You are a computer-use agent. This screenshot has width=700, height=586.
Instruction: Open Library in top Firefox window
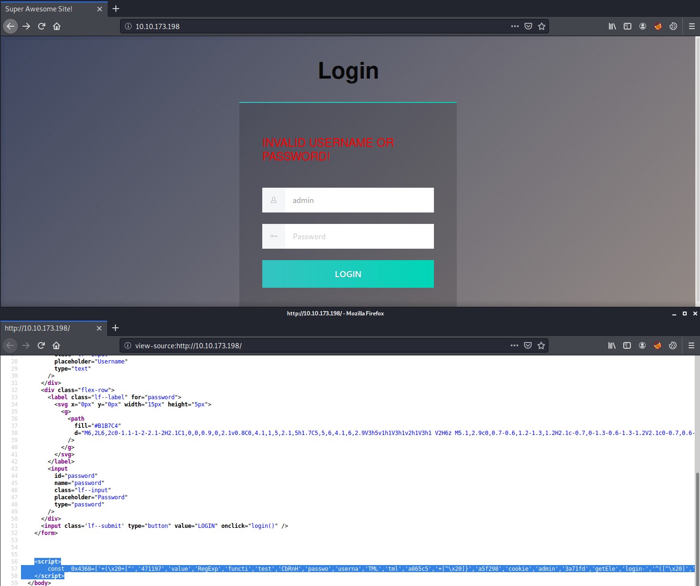pyautogui.click(x=612, y=26)
